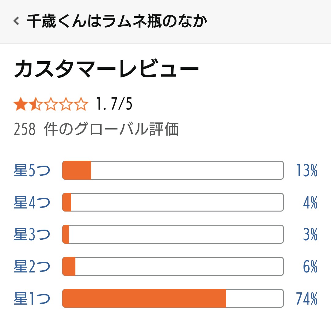
Task: Open the 星1つ reviews link
Action: coord(32,298)
